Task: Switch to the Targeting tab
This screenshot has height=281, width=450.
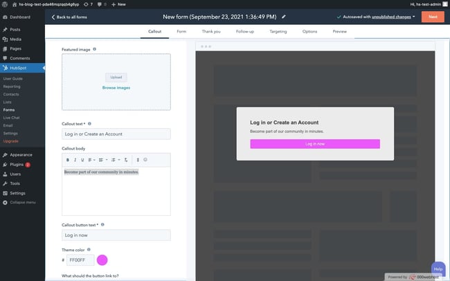Action: [278, 31]
